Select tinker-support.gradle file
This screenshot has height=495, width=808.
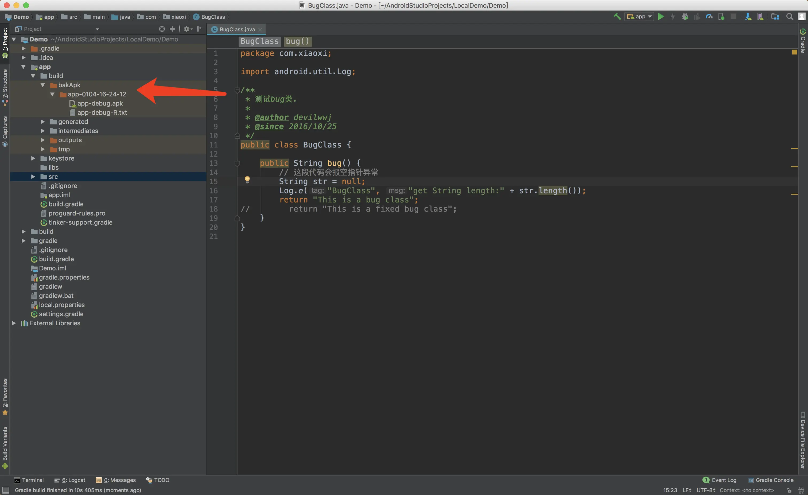76,223
